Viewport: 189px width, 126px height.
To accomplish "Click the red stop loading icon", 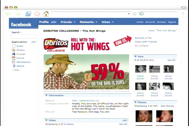I will pos(37,14).
